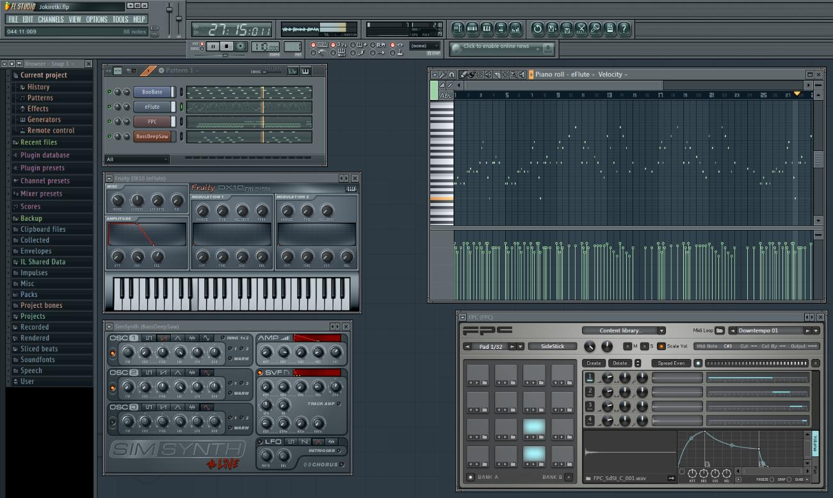Show the step sequencer icon
Viewport: 833px width, 498px height.
[x=473, y=29]
